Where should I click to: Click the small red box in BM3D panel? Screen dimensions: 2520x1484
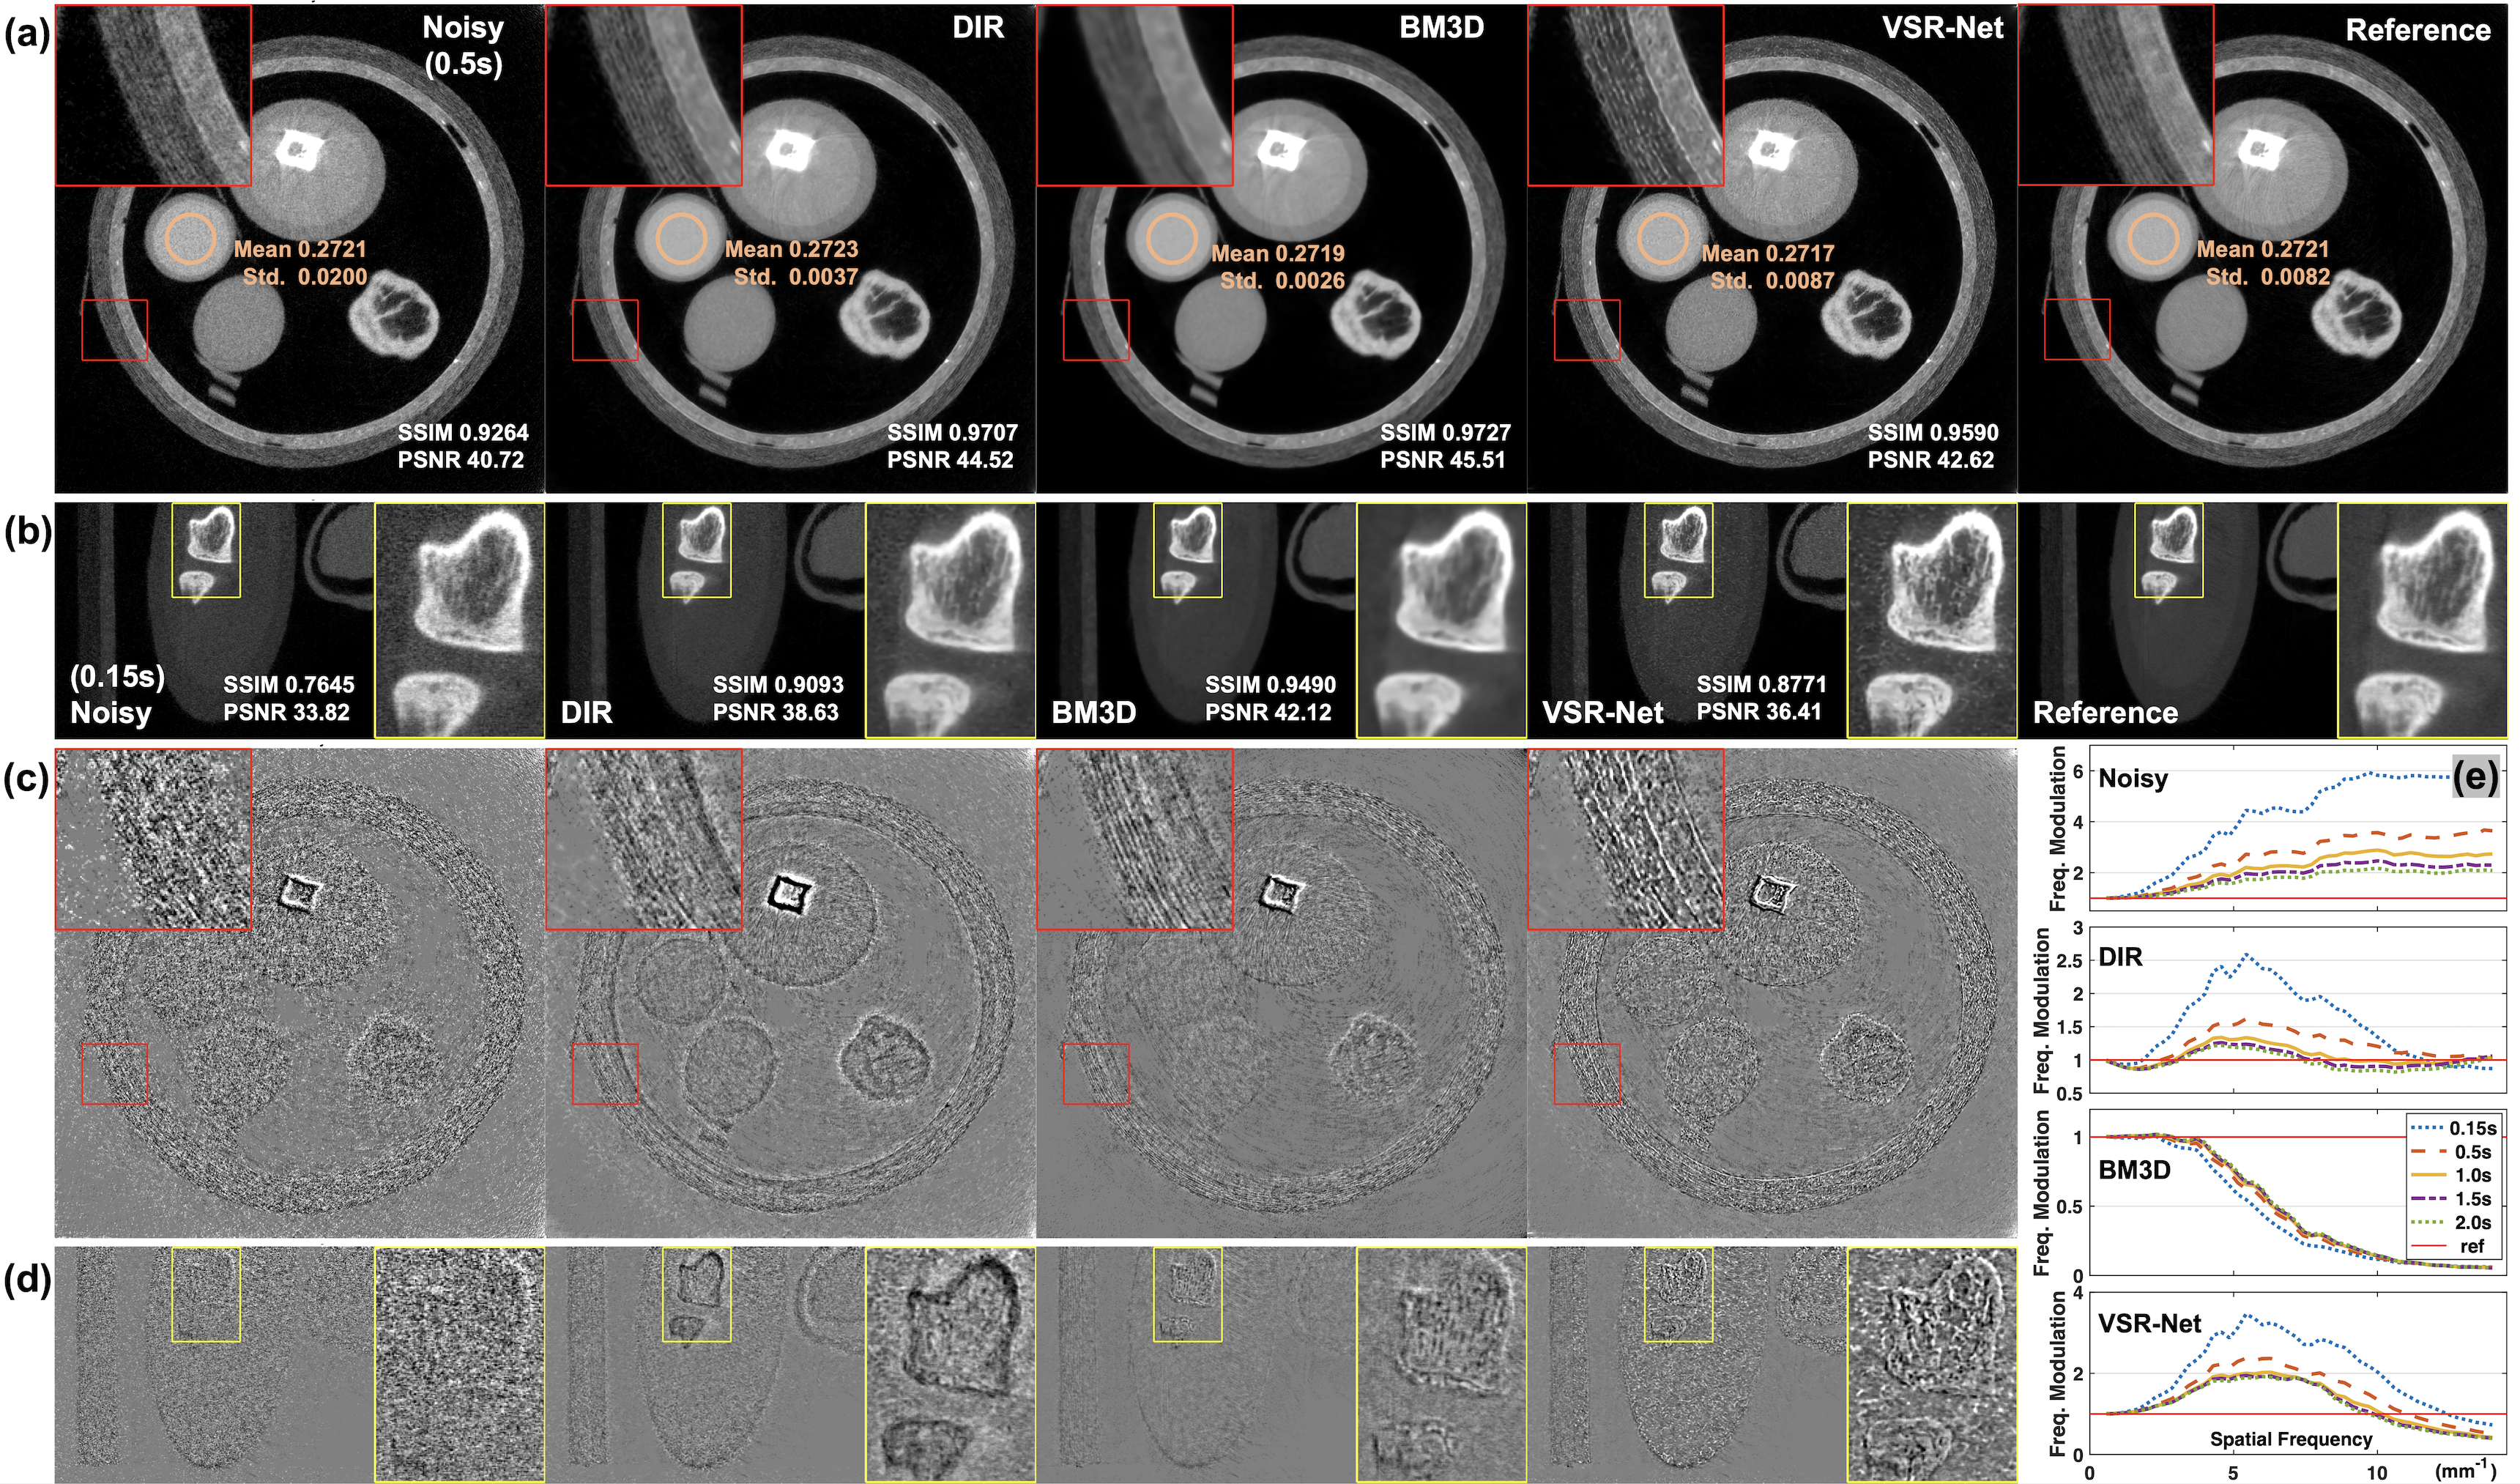tap(1096, 330)
